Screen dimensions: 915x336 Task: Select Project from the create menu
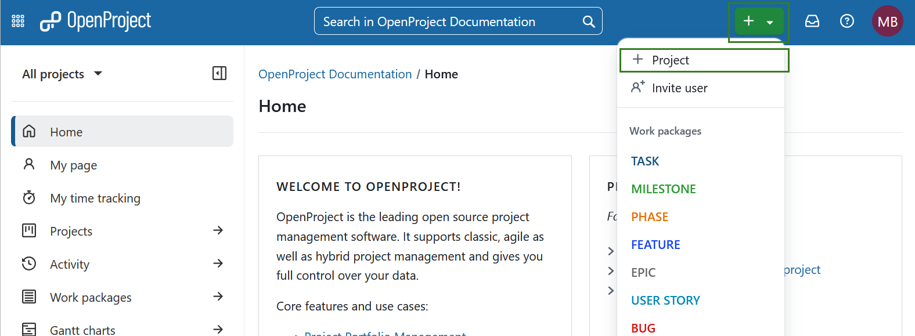(670, 60)
